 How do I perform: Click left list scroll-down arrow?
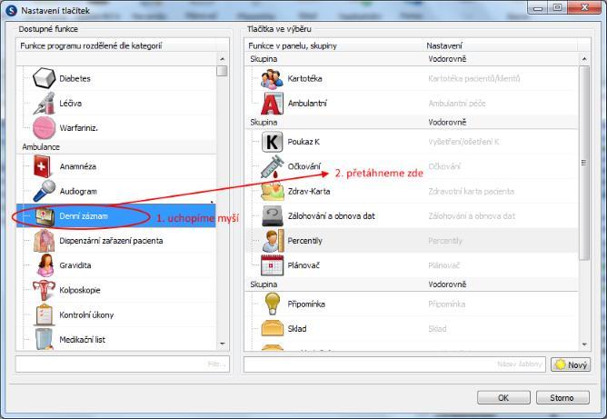[x=223, y=344]
